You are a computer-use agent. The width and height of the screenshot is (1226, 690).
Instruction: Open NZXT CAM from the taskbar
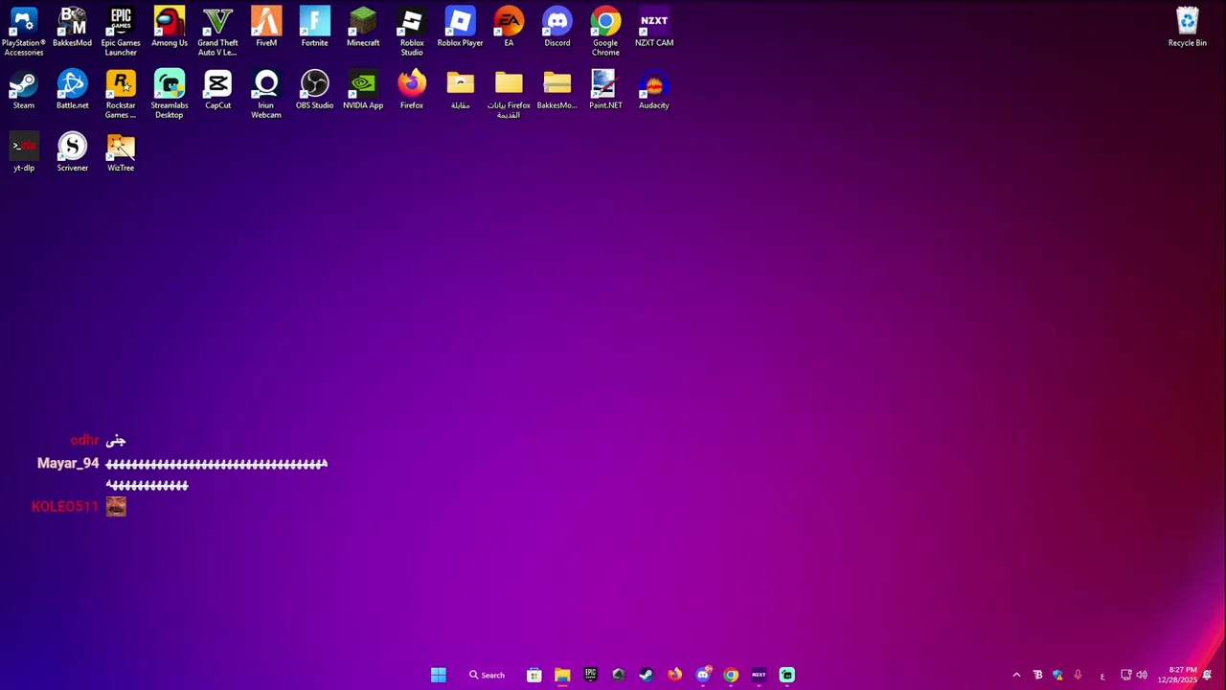[x=759, y=675]
